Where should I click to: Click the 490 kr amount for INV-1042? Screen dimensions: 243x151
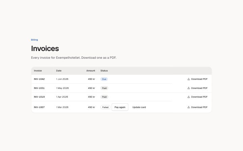click(91, 79)
